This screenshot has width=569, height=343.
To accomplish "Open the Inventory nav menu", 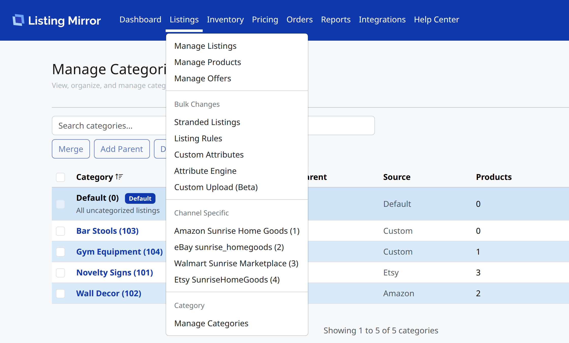I will (225, 20).
